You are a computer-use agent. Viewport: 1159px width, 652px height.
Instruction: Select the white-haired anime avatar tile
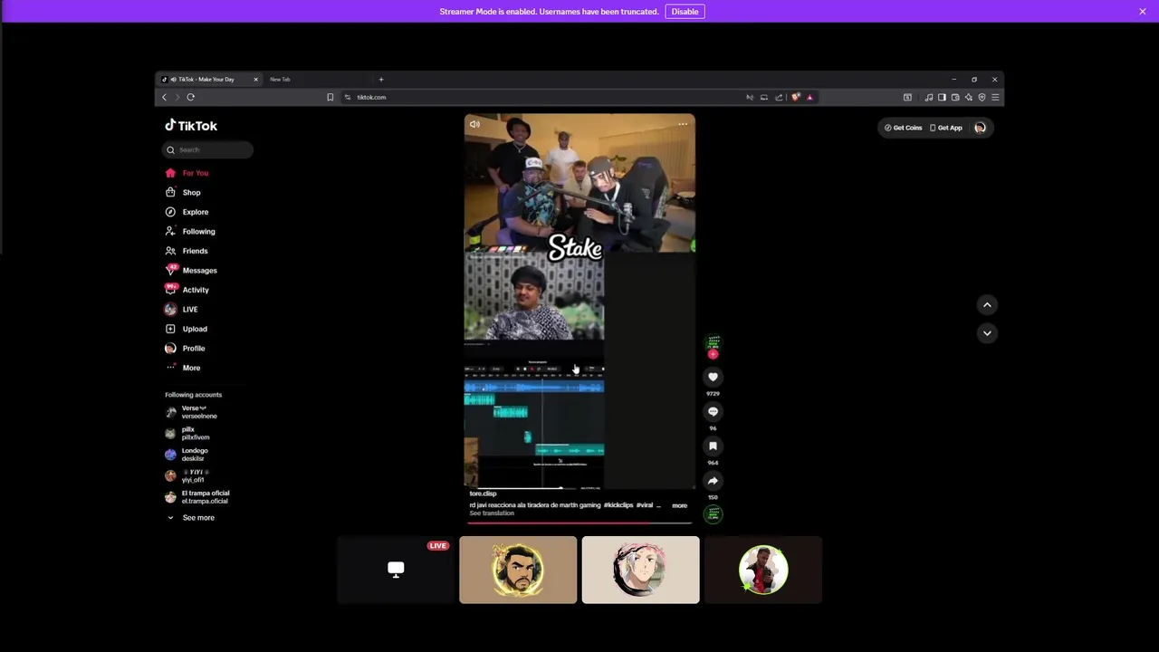click(640, 570)
